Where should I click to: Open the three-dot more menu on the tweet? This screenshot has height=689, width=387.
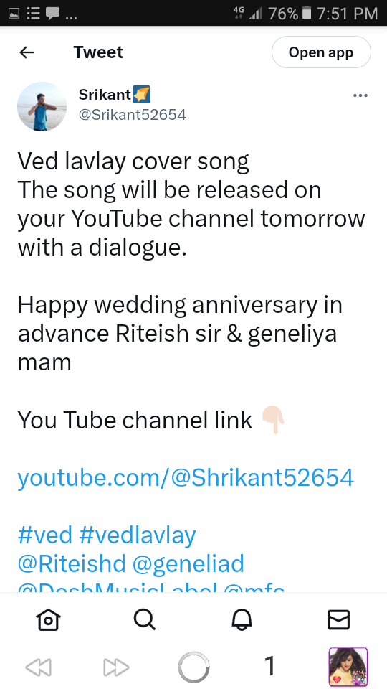[x=360, y=95]
